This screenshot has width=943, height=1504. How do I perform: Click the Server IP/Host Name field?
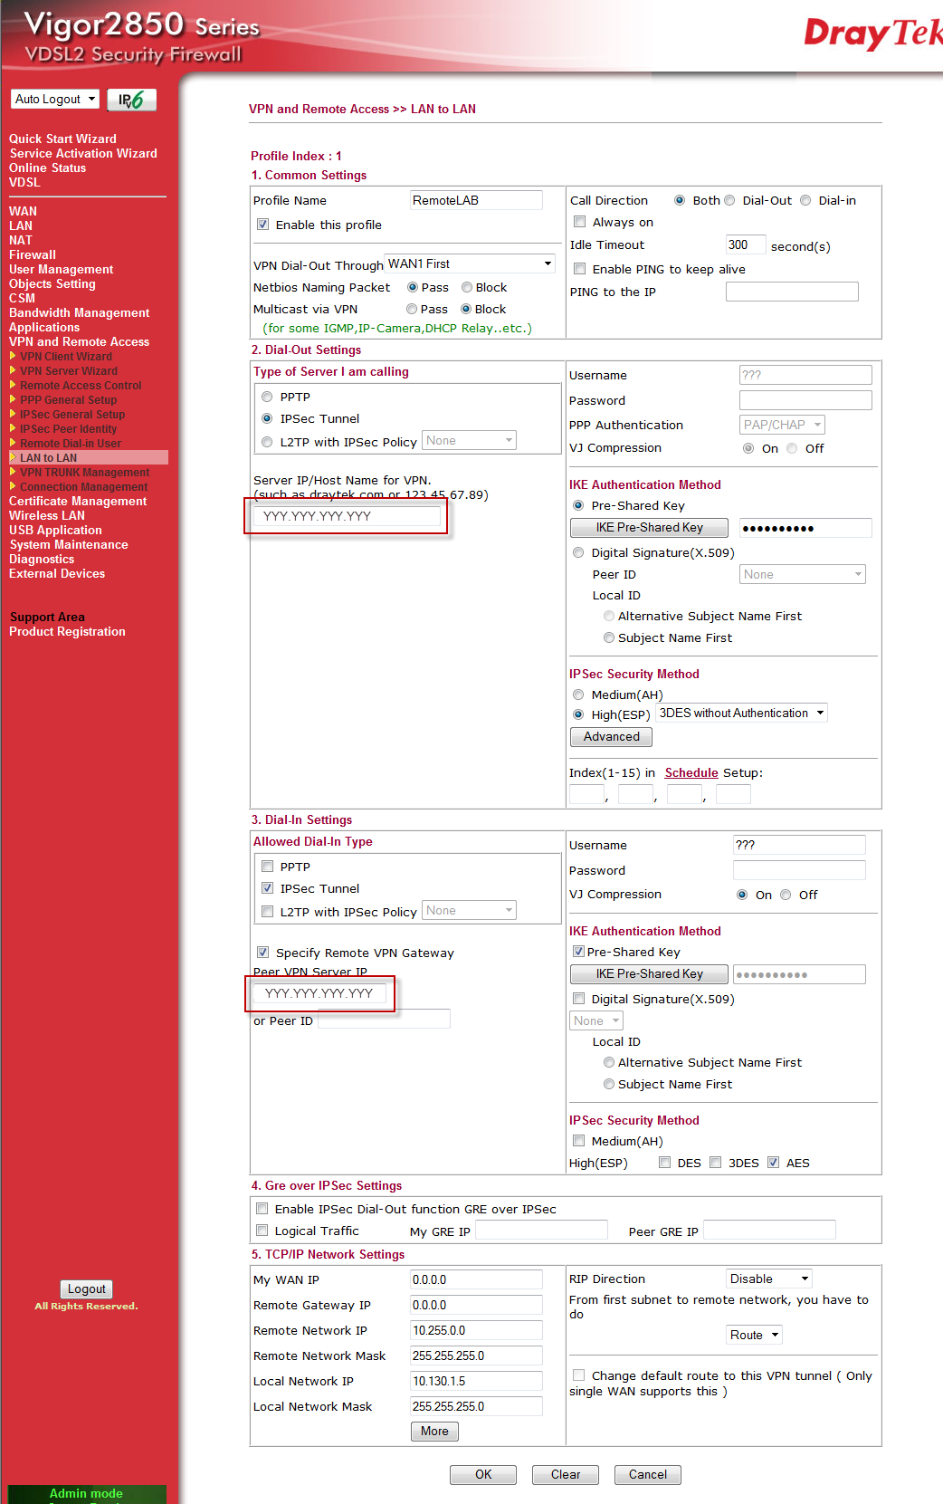pyautogui.click(x=347, y=516)
